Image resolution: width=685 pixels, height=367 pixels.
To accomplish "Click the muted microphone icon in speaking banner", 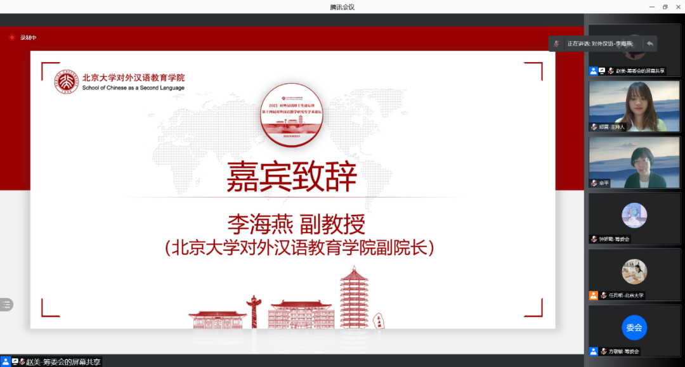I will coord(556,44).
